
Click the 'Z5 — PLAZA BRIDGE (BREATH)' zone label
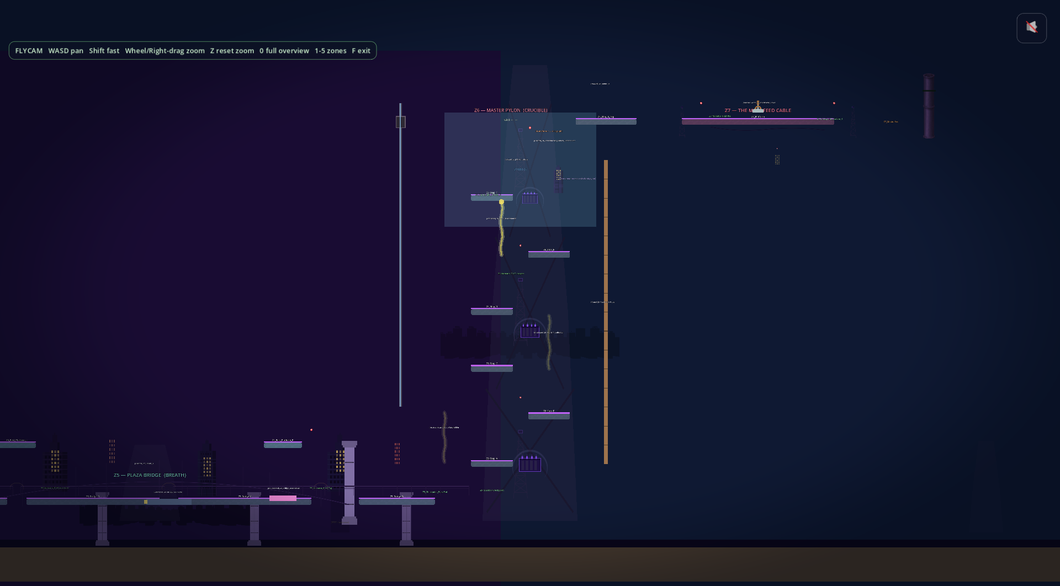tap(150, 475)
